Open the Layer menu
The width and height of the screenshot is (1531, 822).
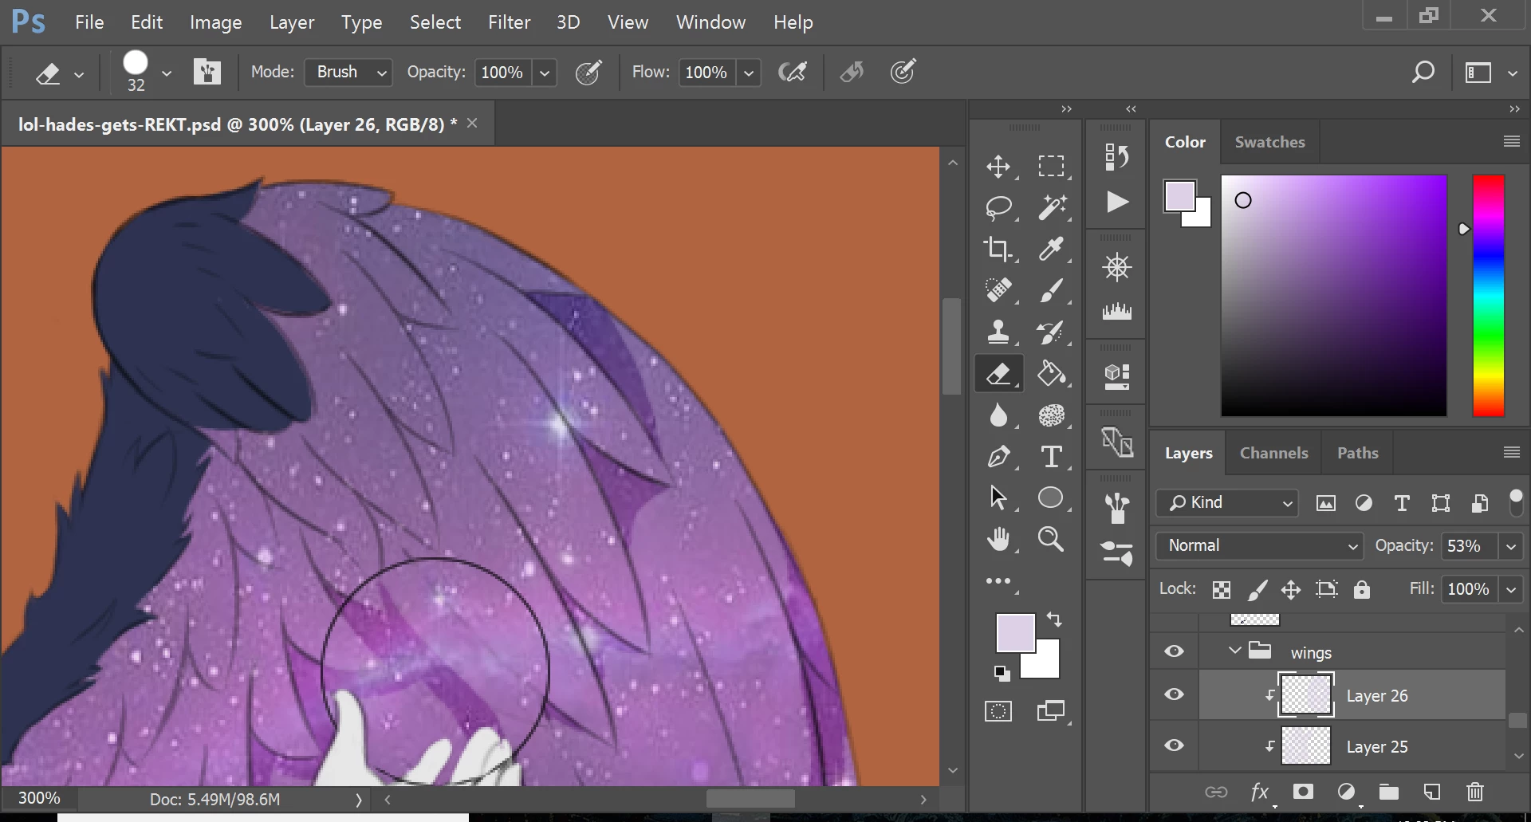click(x=292, y=22)
